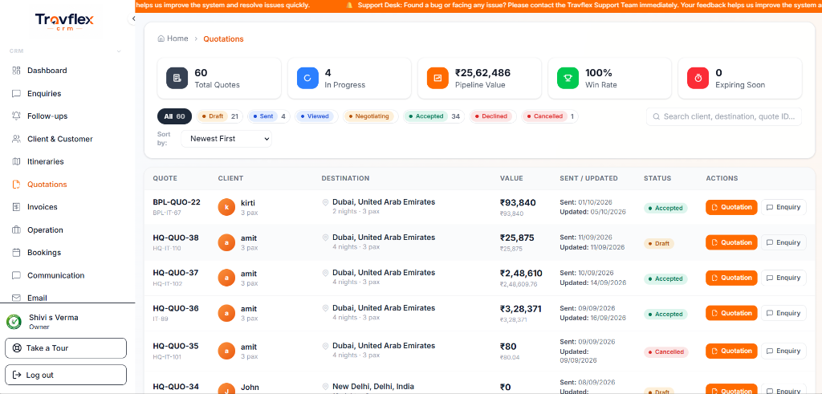Open Invoices in sidebar

(x=42, y=207)
